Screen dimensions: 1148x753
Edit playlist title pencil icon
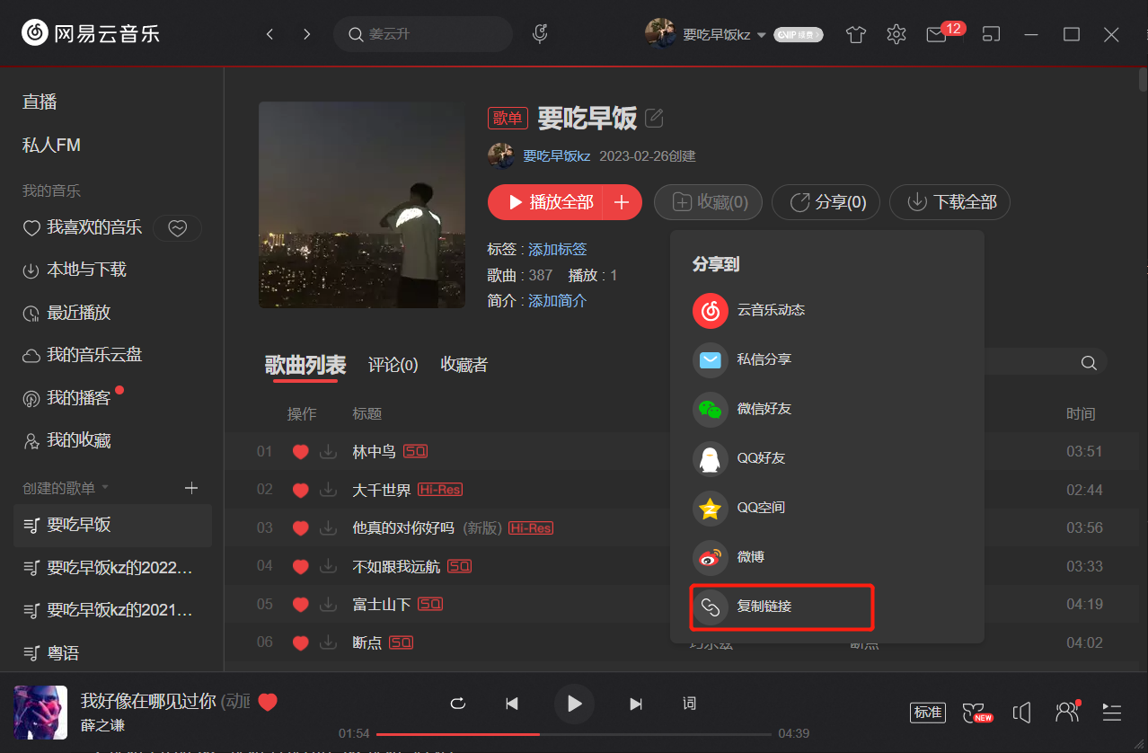pos(655,118)
